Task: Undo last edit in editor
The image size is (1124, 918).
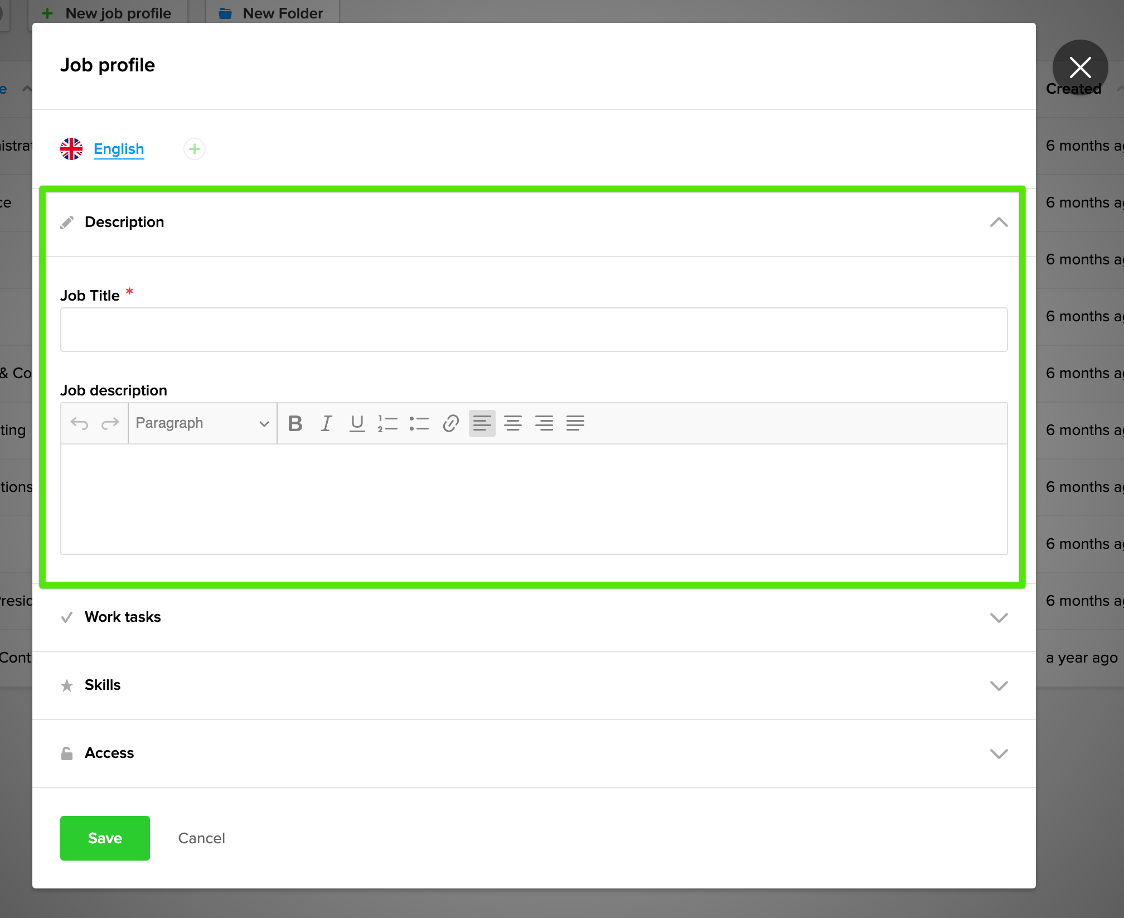Action: pyautogui.click(x=79, y=423)
